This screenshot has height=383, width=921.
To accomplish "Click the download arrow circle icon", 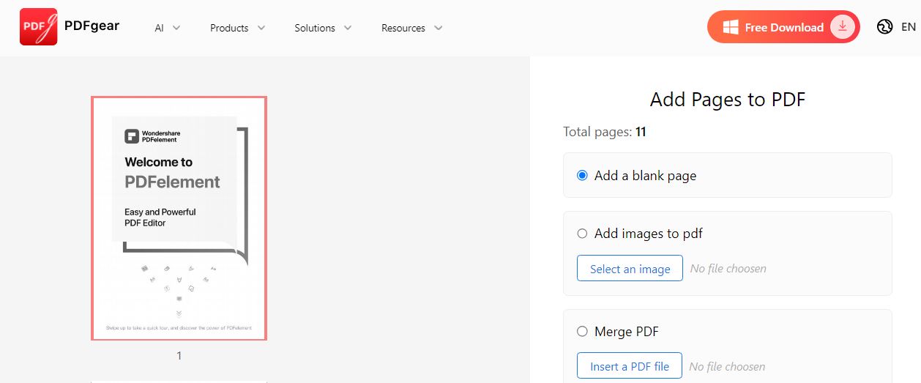I will click(843, 27).
